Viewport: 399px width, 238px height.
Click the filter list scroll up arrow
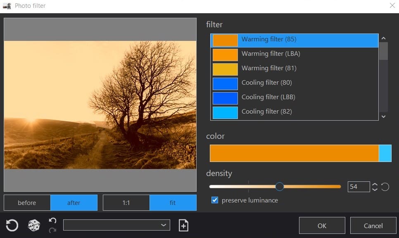point(383,38)
